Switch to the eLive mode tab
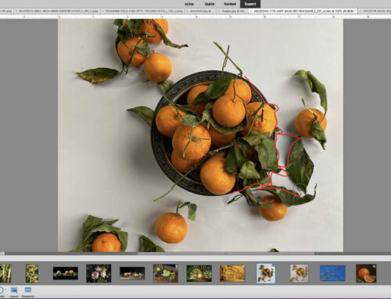Image resolution: width=391 pixels, height=299 pixels. tap(189, 4)
